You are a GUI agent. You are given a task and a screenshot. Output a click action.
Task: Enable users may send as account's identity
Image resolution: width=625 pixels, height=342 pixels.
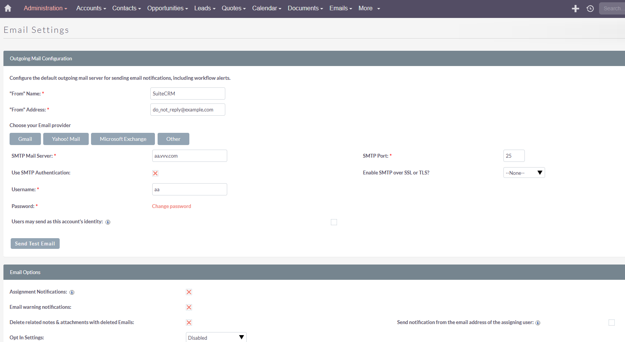click(x=334, y=222)
